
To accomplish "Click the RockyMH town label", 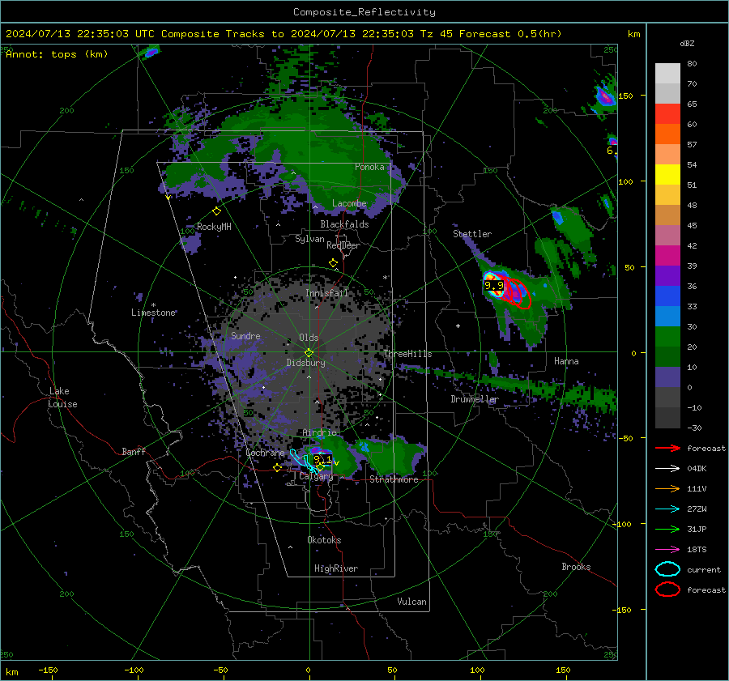I will (x=214, y=227).
